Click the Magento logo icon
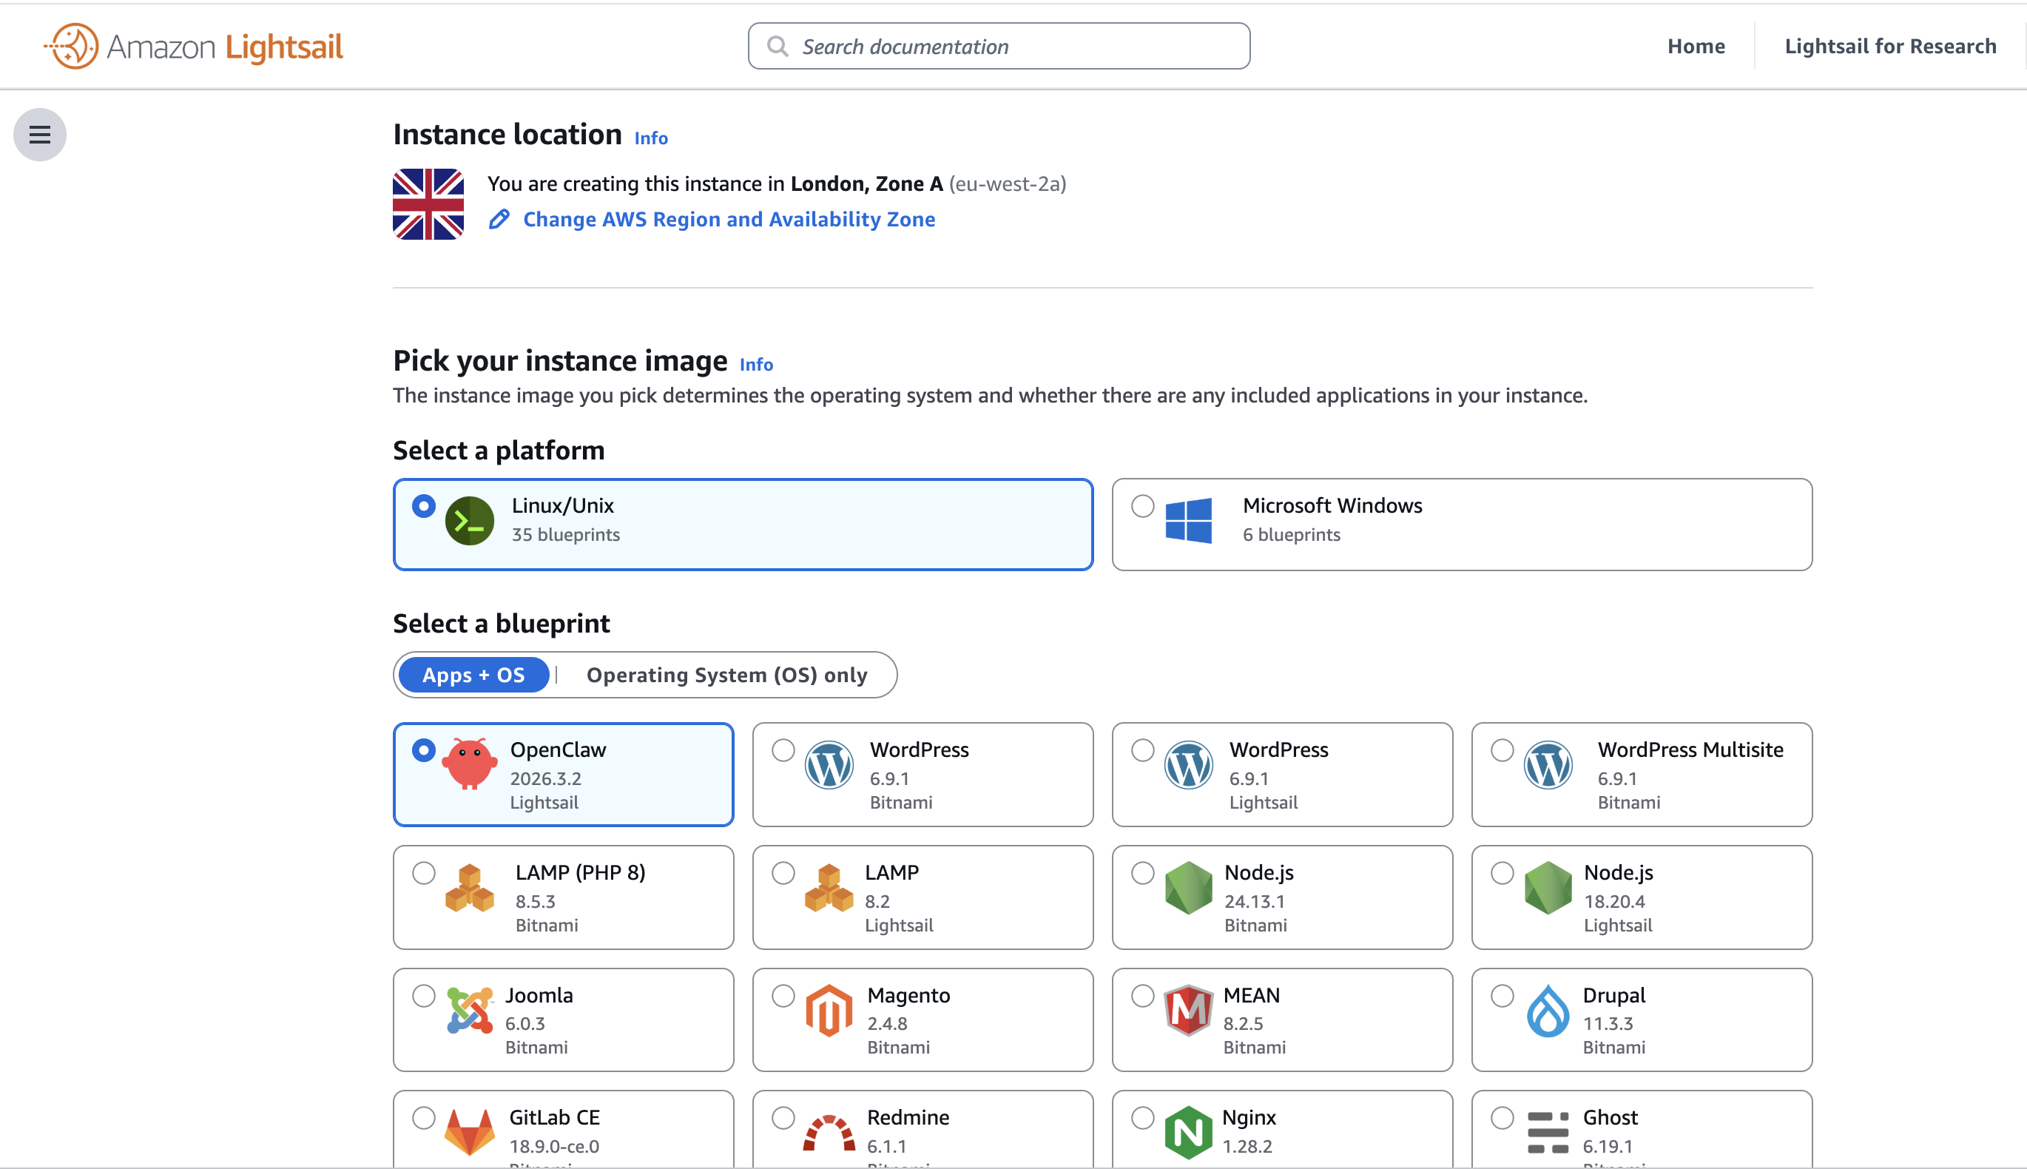2027x1169 pixels. [x=829, y=1011]
